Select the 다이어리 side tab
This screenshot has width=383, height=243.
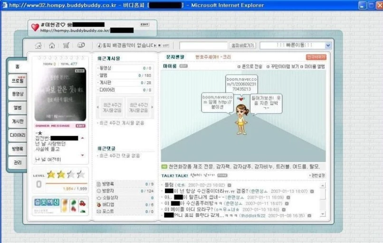click(x=18, y=135)
